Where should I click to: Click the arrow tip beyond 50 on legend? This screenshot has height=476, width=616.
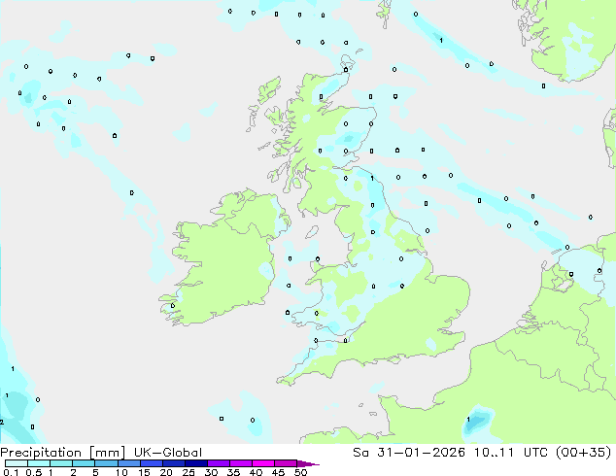point(308,463)
